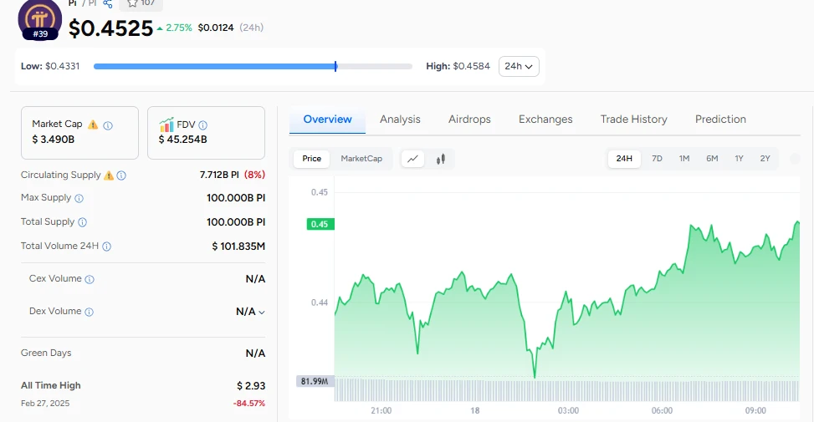Image resolution: width=814 pixels, height=422 pixels.
Task: Open the Prediction tab
Action: pyautogui.click(x=720, y=119)
